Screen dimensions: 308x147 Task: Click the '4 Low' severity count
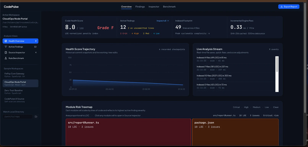pyautogui.click(x=156, y=33)
